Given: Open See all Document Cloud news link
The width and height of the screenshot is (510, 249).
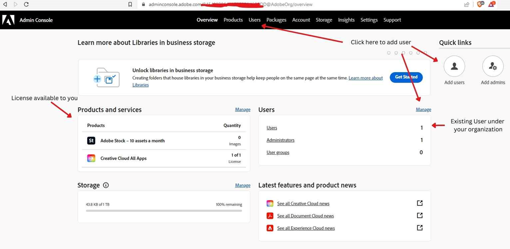Looking at the screenshot, I should pos(306,216).
